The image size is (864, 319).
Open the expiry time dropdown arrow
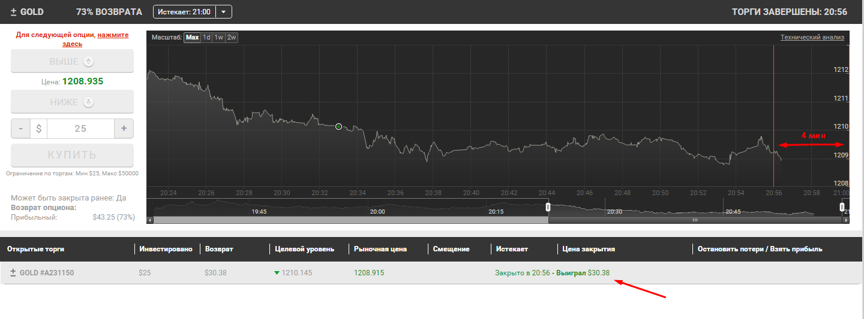(224, 11)
